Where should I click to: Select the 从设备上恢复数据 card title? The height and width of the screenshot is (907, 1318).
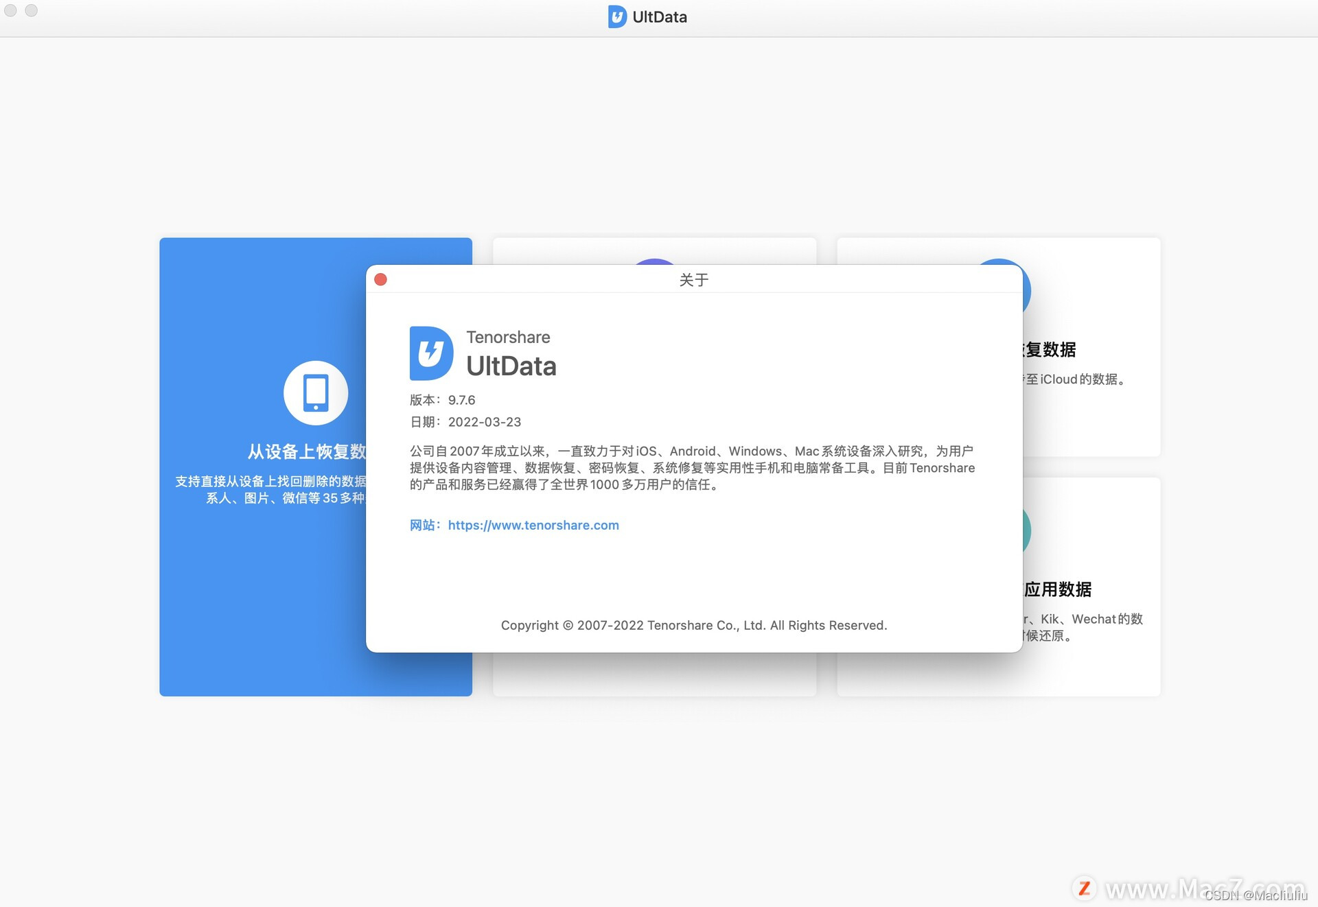coord(307,451)
